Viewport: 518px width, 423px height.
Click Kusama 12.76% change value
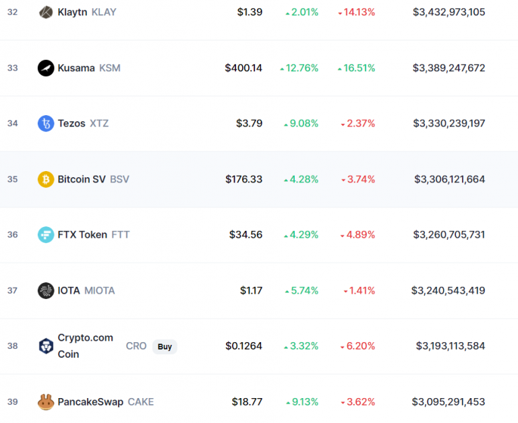tap(299, 68)
